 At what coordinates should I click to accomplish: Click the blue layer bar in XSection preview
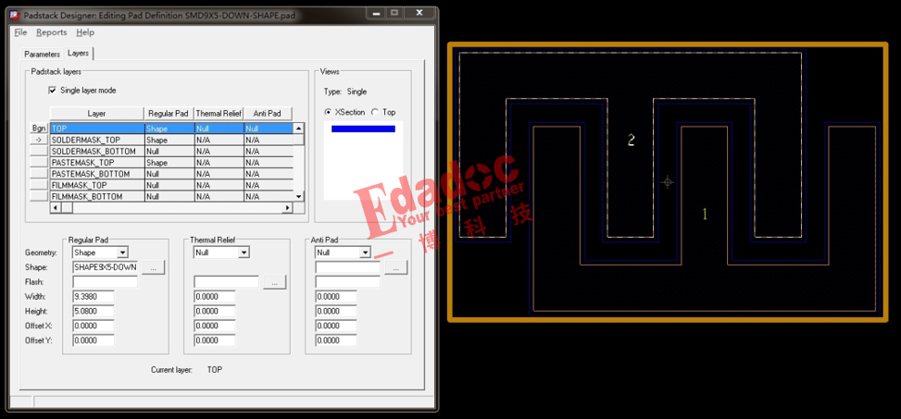coord(363,129)
